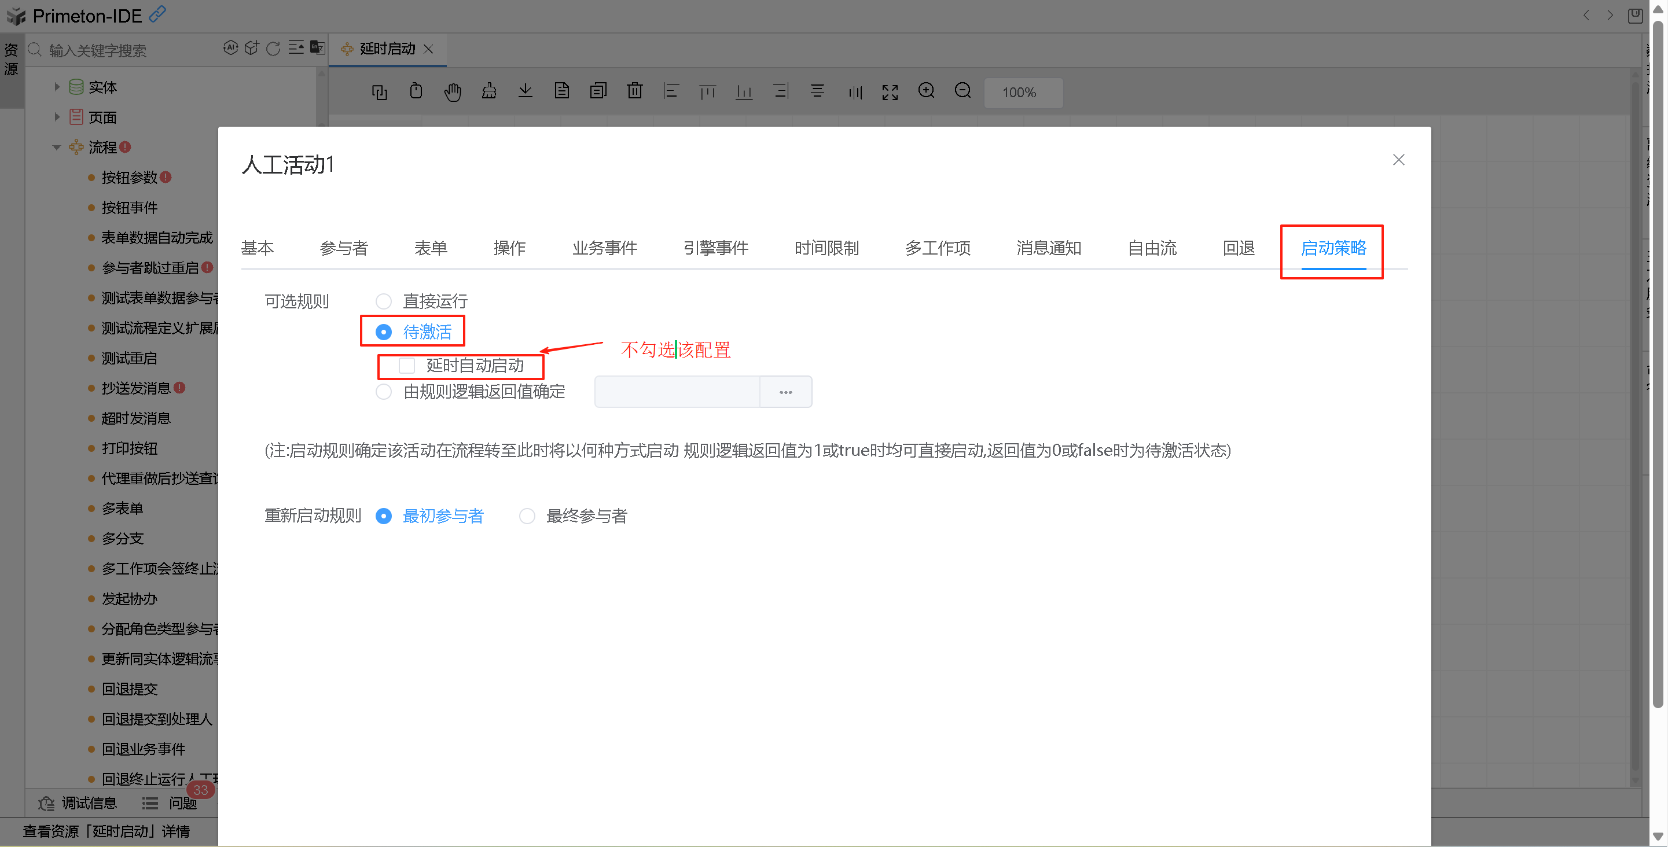Expand the 实体 tree node

(x=57, y=87)
